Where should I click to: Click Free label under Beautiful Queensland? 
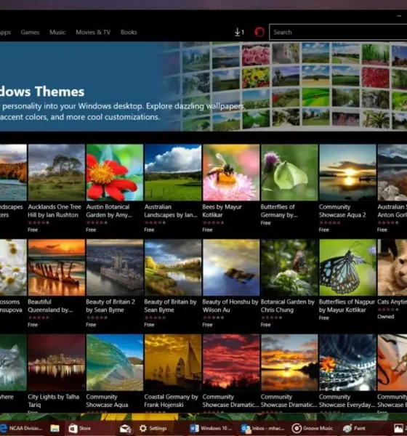33,325
